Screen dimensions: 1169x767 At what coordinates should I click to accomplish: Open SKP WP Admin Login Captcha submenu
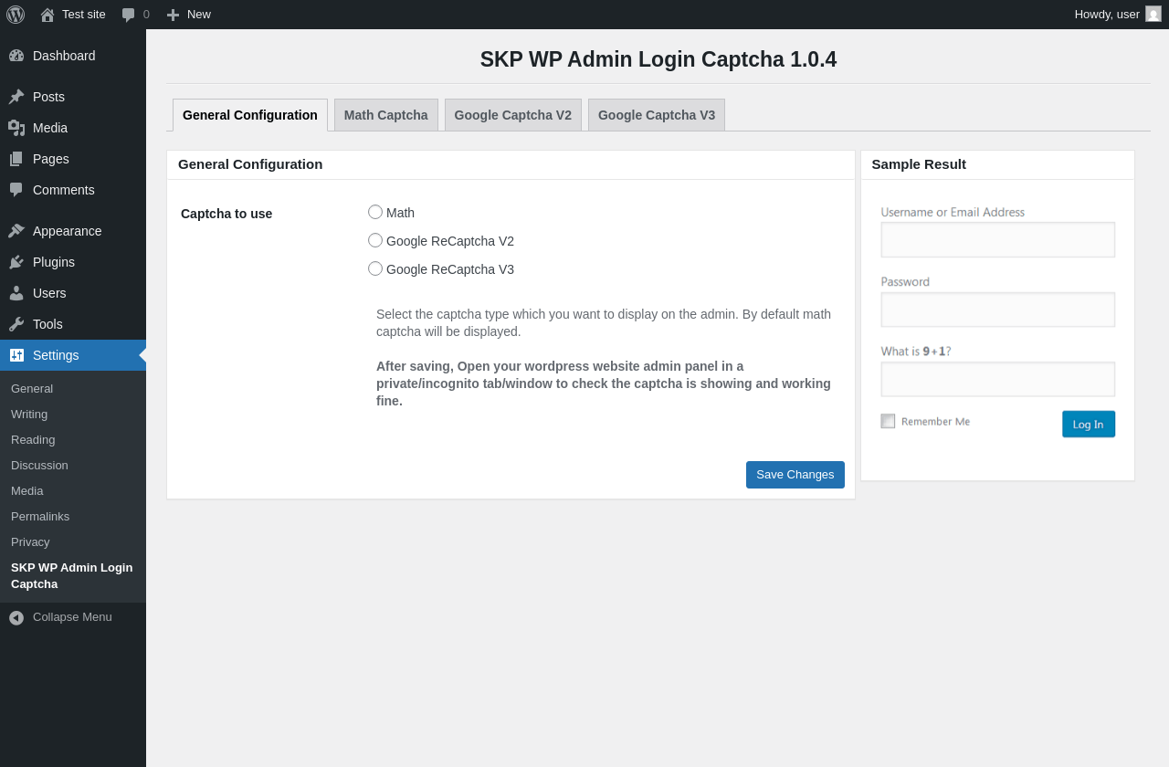point(73,575)
